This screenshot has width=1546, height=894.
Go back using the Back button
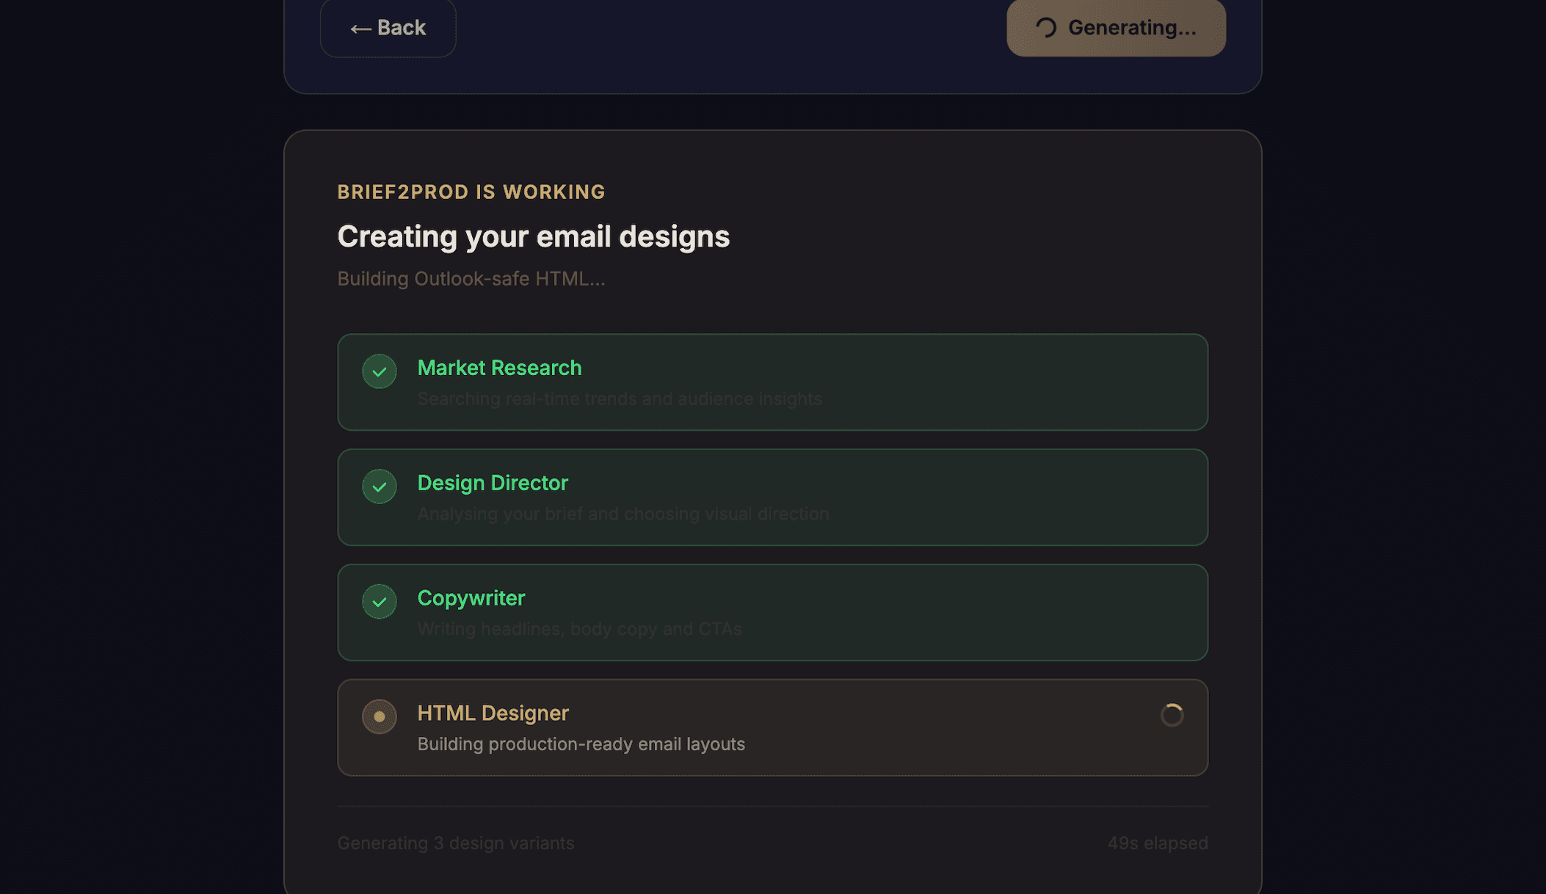[x=388, y=28]
